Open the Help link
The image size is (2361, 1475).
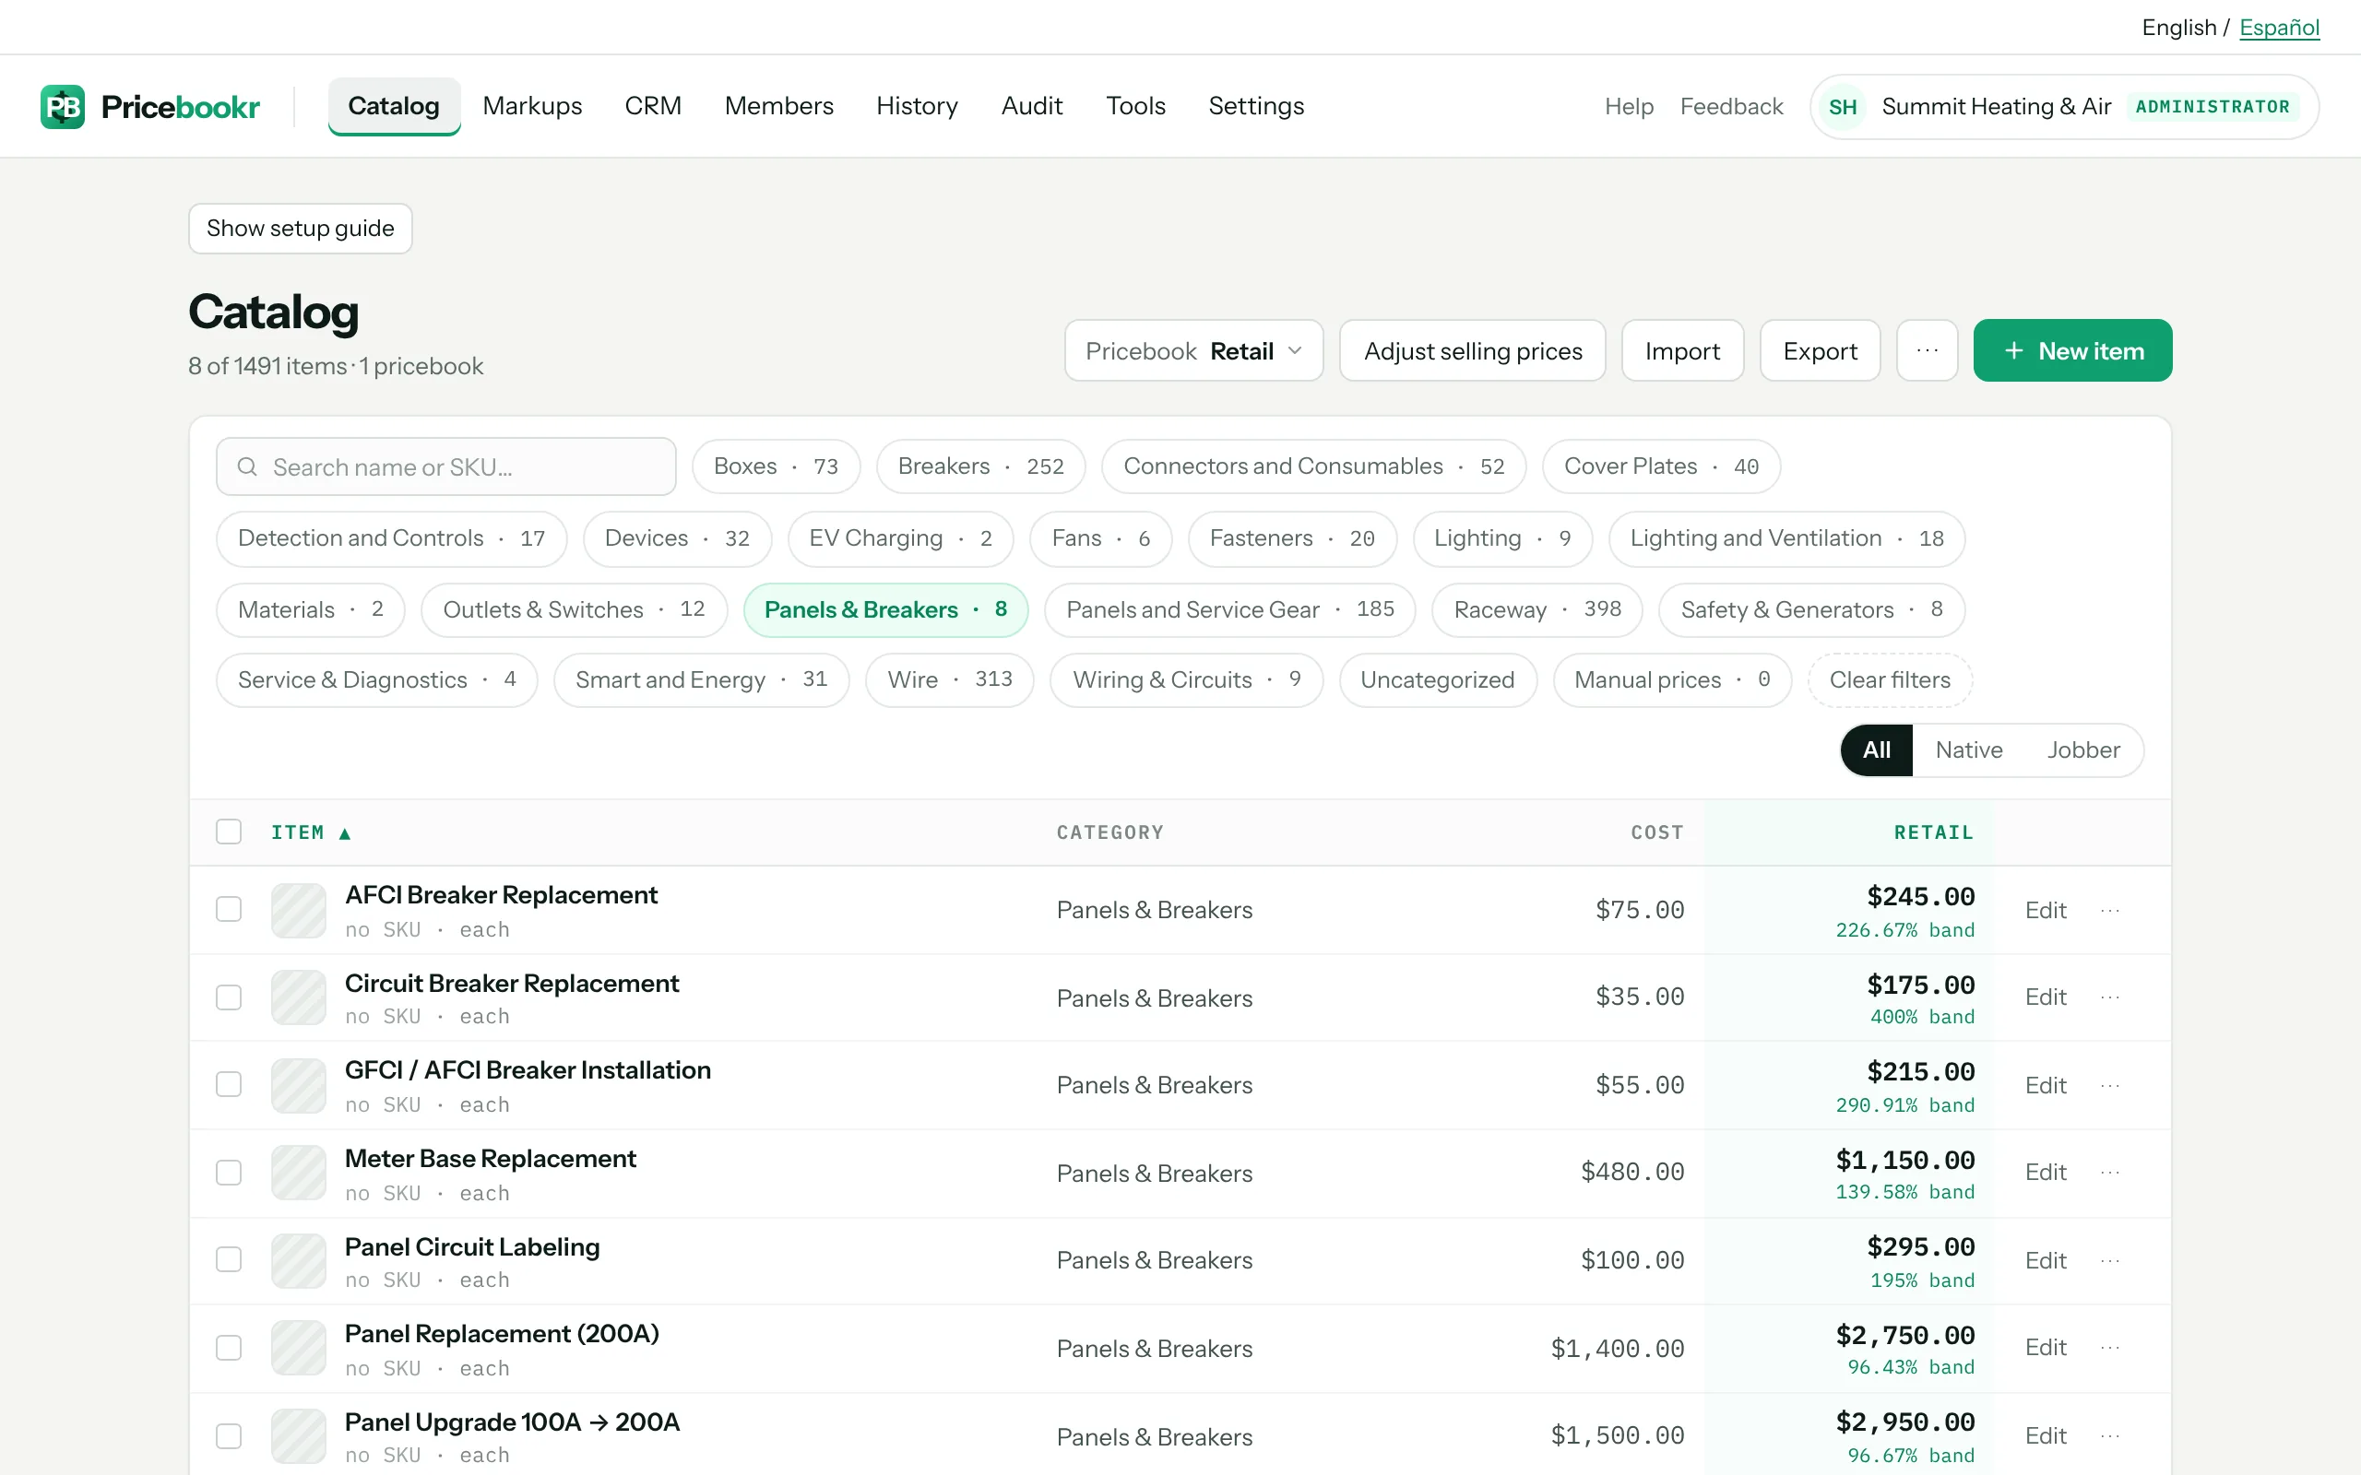tap(1629, 106)
